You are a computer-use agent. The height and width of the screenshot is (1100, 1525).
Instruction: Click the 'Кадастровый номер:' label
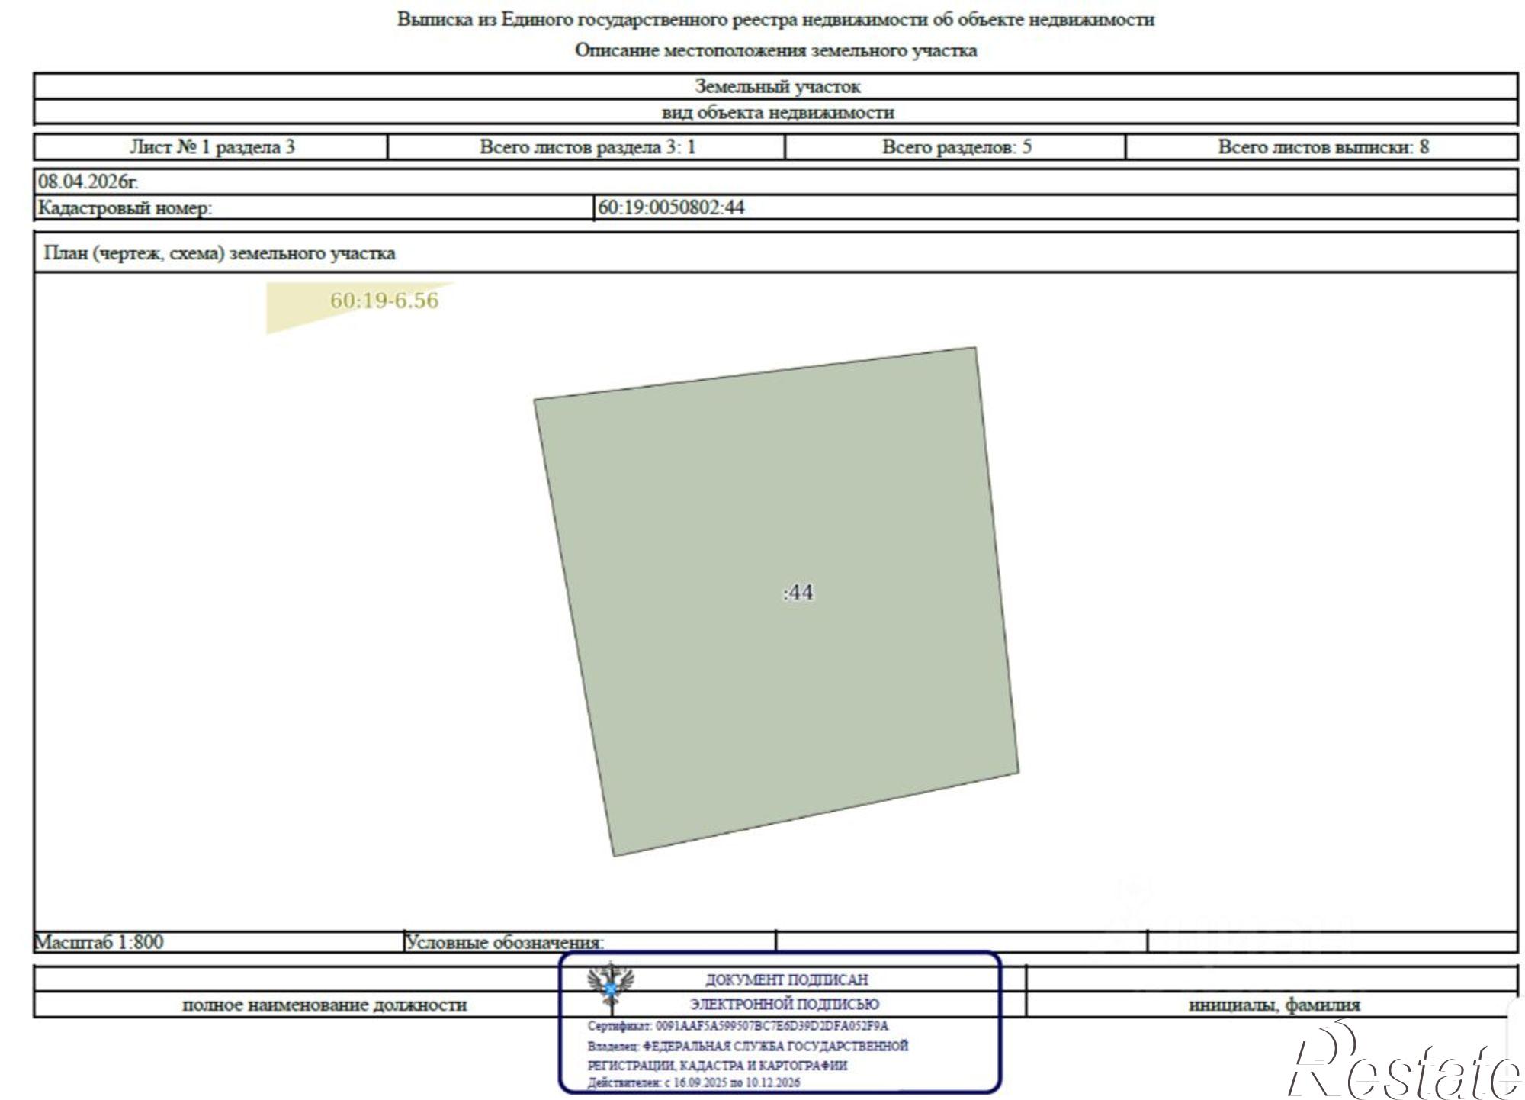coord(125,207)
